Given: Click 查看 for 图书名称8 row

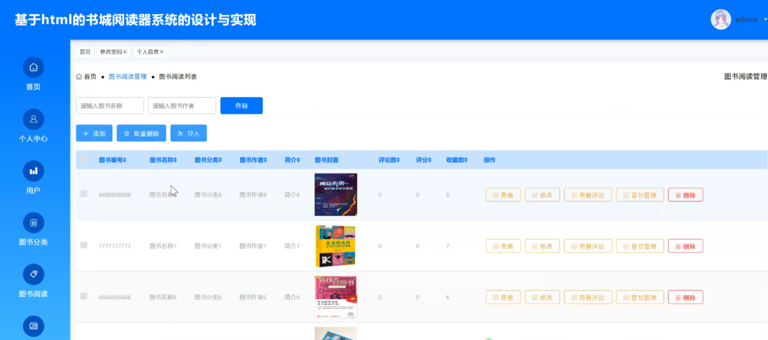Looking at the screenshot, I should pyautogui.click(x=503, y=195).
